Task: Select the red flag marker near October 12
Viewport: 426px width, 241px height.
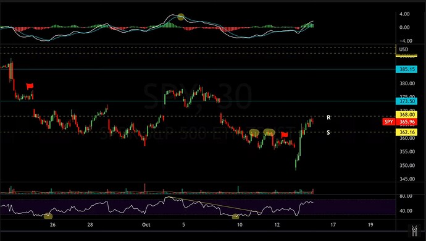Action: point(285,135)
